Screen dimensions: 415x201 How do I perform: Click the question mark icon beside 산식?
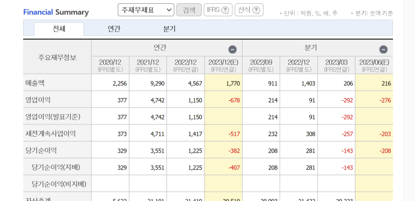point(256,10)
